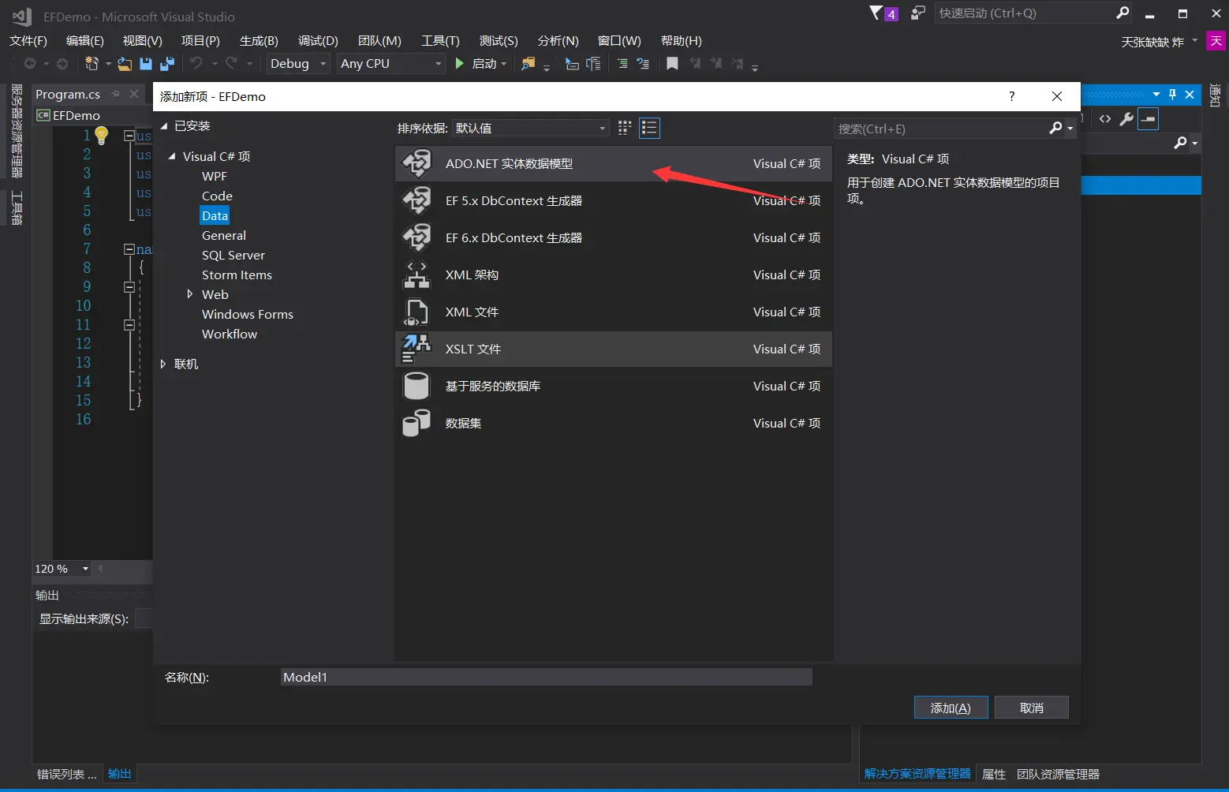Image resolution: width=1229 pixels, height=792 pixels.
Task: Click the XSLT file template icon
Action: point(417,349)
